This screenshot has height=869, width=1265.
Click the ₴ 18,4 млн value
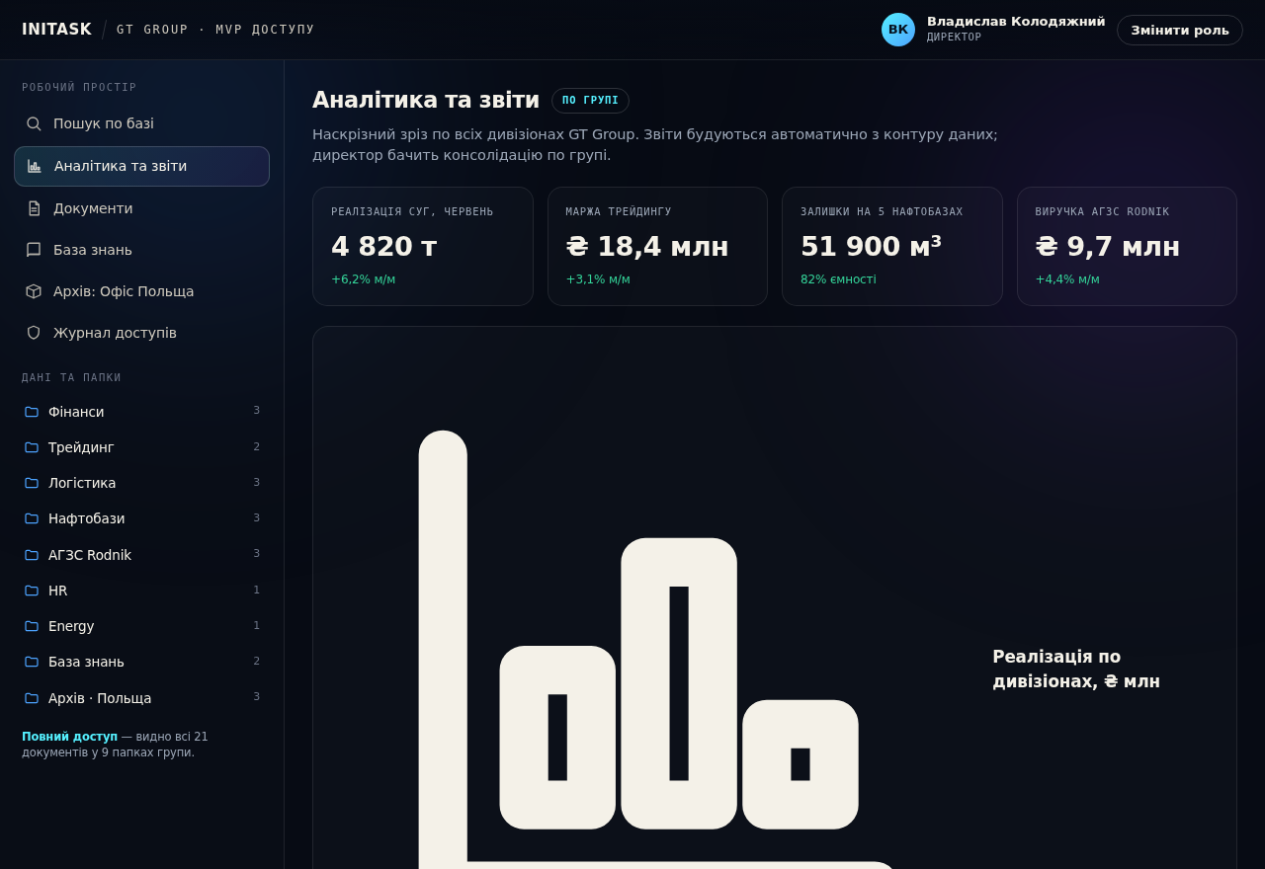[x=647, y=246]
